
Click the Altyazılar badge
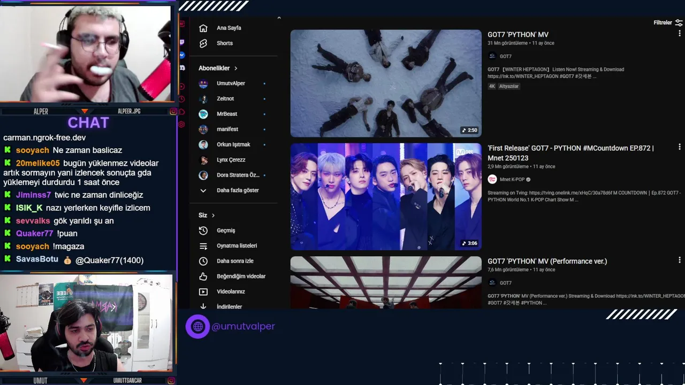pos(509,86)
